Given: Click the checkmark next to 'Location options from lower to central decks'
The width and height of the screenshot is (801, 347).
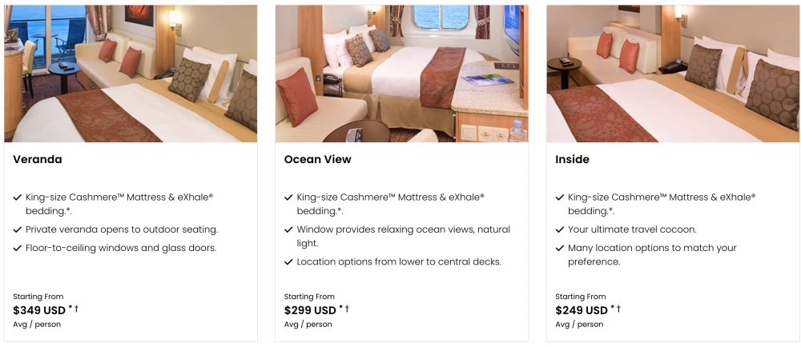Looking at the screenshot, I should click(x=288, y=261).
